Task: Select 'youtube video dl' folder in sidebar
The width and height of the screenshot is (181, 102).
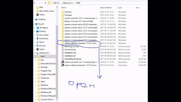Action: (47, 99)
